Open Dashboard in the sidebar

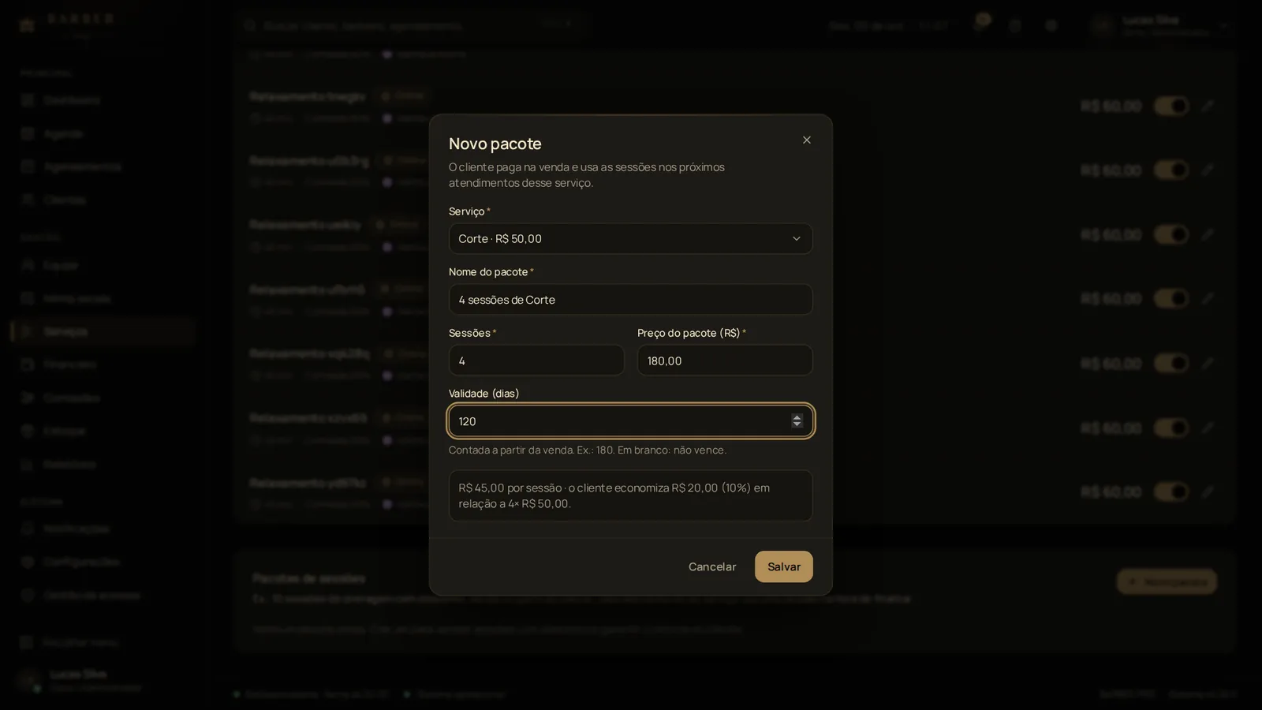pyautogui.click(x=103, y=100)
